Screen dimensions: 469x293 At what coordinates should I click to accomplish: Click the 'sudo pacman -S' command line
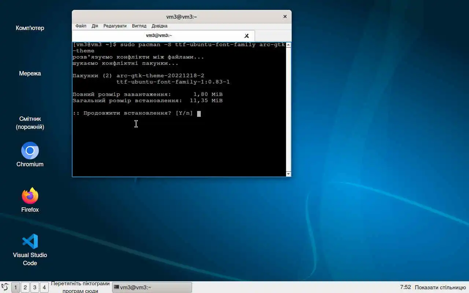pyautogui.click(x=179, y=48)
